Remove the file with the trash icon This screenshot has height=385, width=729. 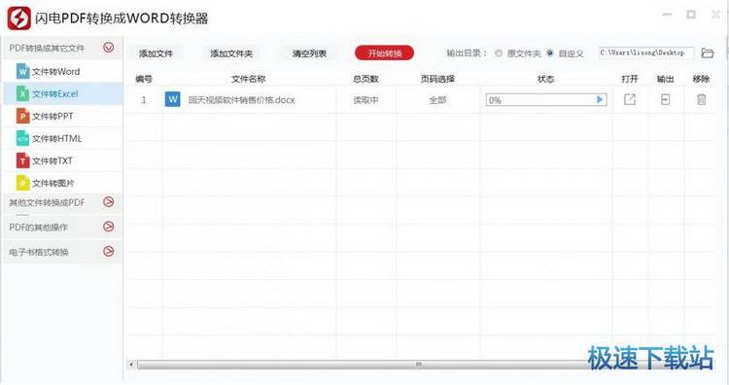click(x=701, y=99)
